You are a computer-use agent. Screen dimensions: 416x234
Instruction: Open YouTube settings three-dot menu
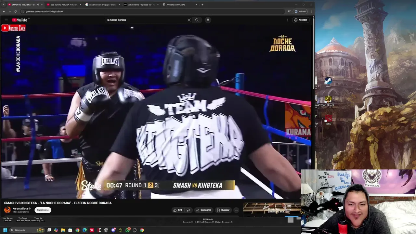click(288, 20)
